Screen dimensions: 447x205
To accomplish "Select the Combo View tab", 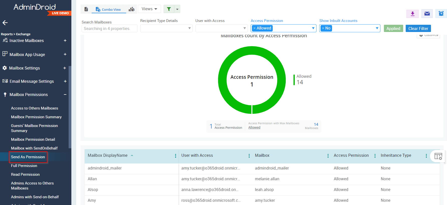I will (108, 9).
